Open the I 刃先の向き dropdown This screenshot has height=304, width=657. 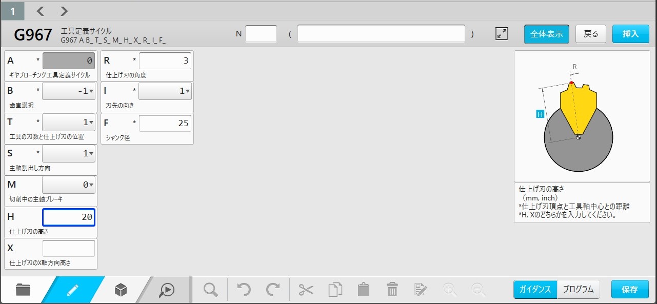[165, 91]
